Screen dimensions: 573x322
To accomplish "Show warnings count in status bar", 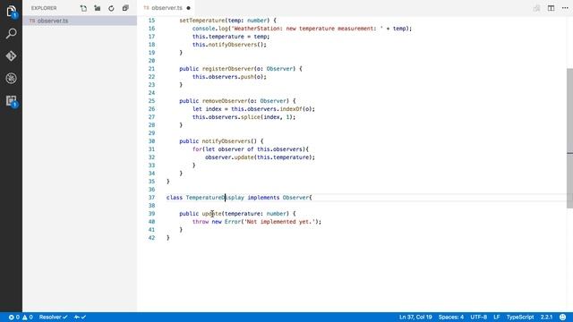I will pyautogui.click(x=28, y=318).
